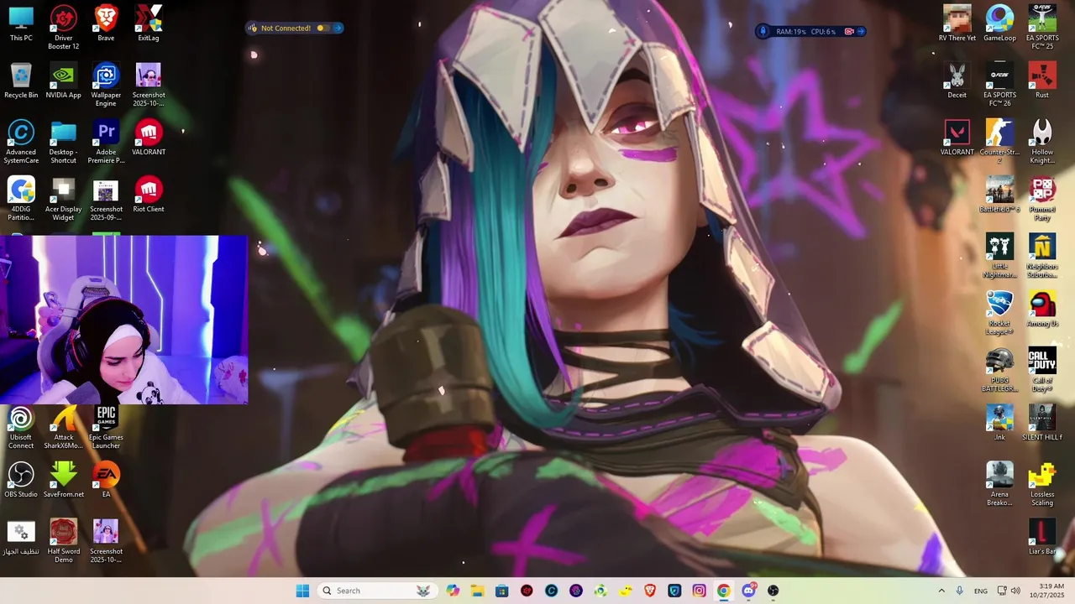Select the left-side VALORANT desktop icon
This screenshot has height=604, width=1075.
click(x=149, y=138)
